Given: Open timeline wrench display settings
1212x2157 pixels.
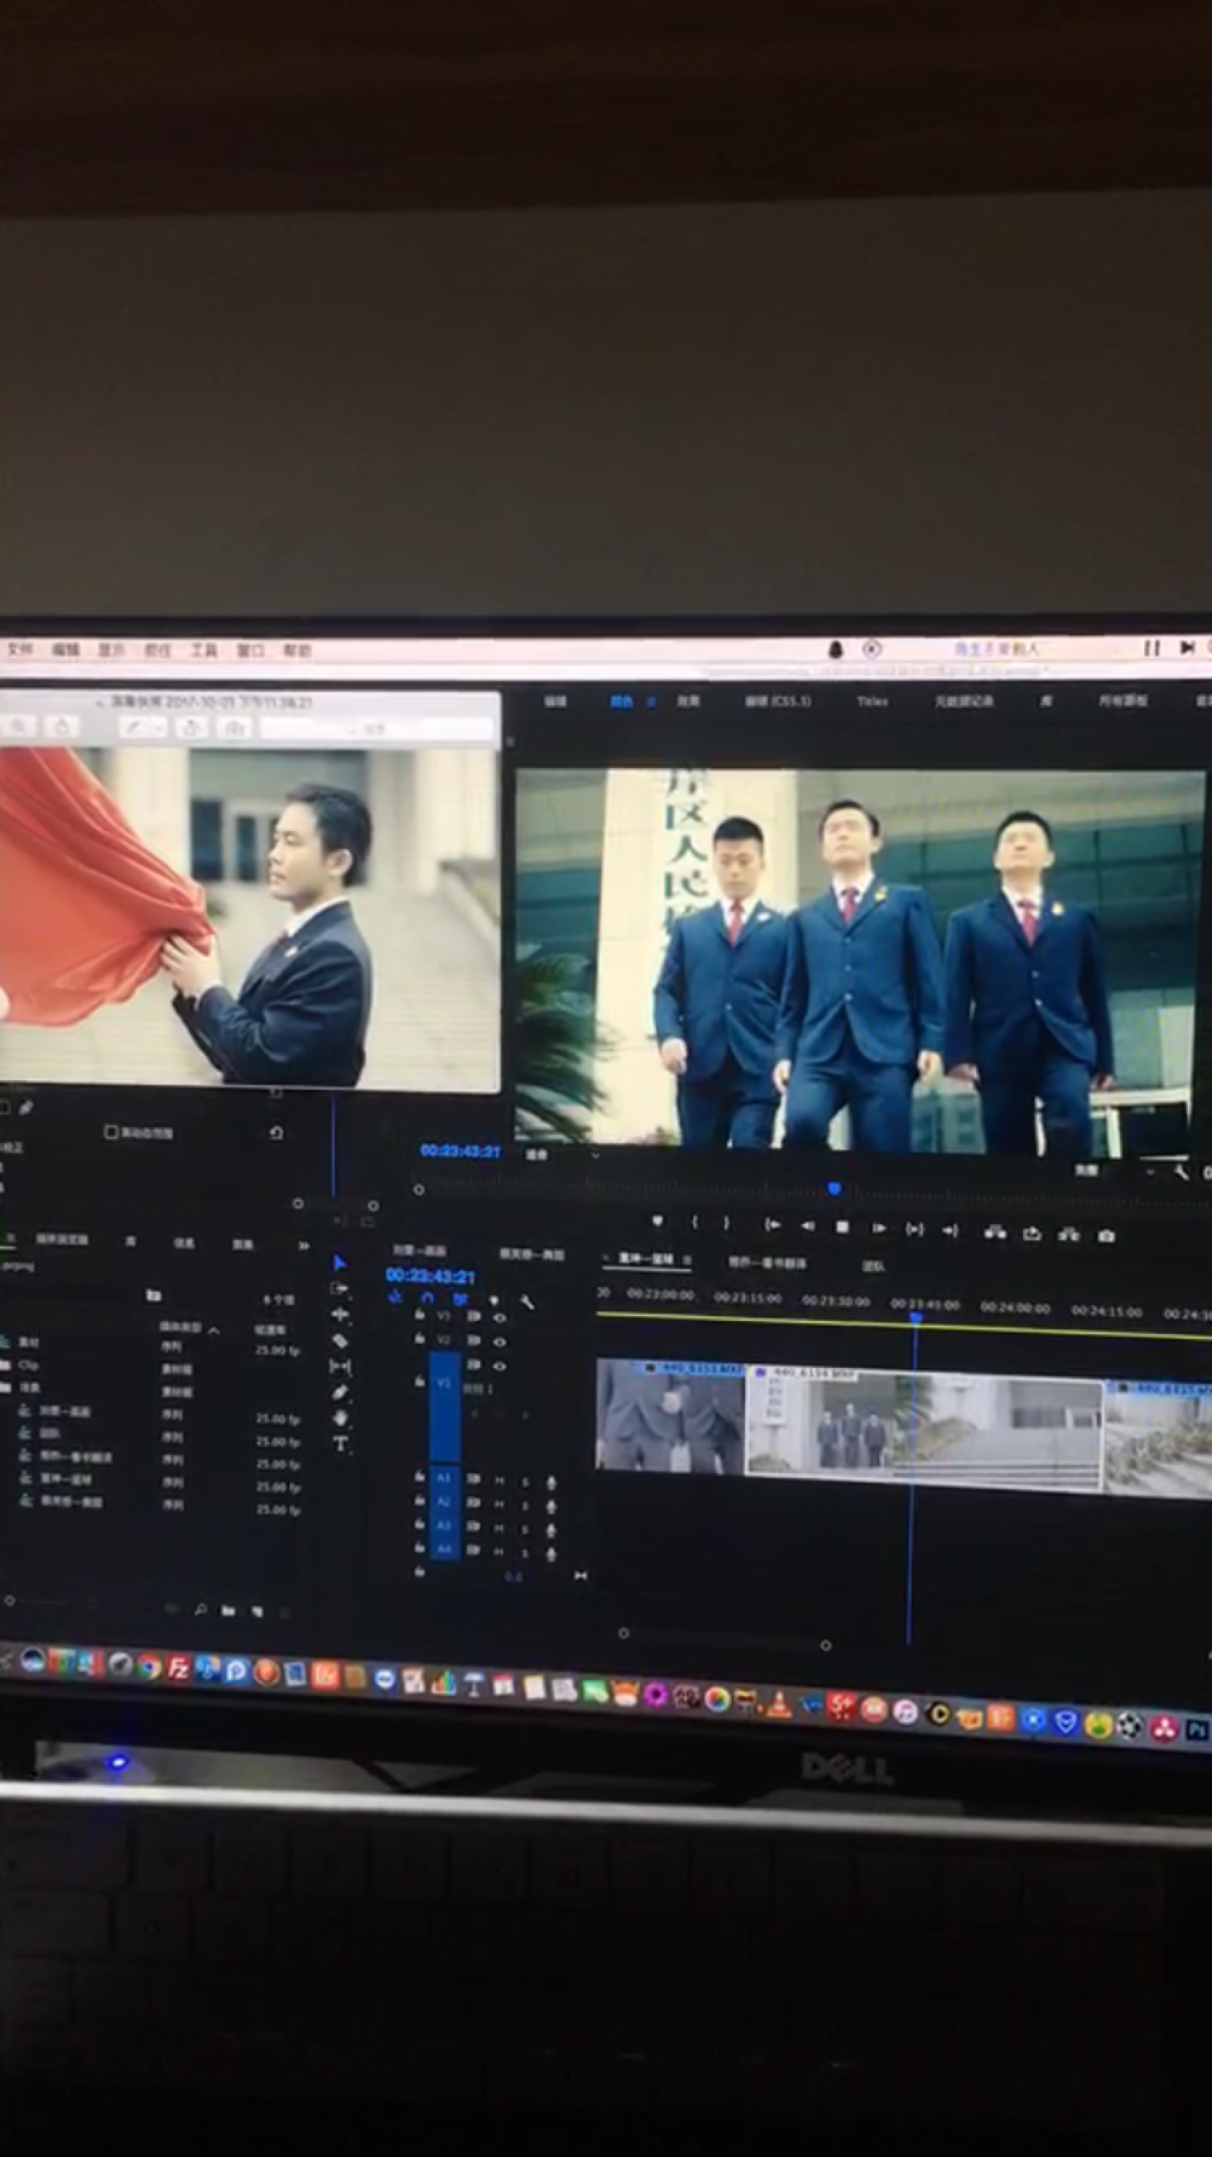Looking at the screenshot, I should pos(527,1302).
